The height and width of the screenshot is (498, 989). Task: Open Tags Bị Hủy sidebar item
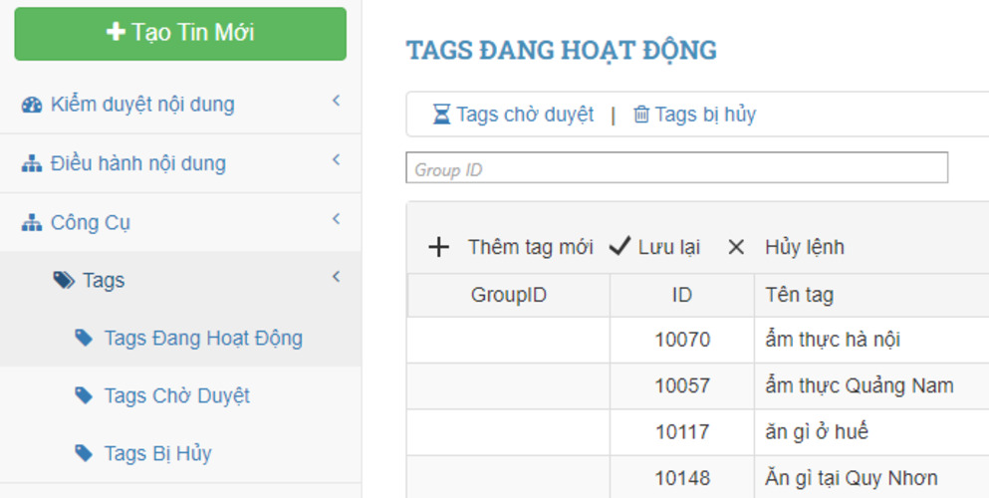click(157, 454)
